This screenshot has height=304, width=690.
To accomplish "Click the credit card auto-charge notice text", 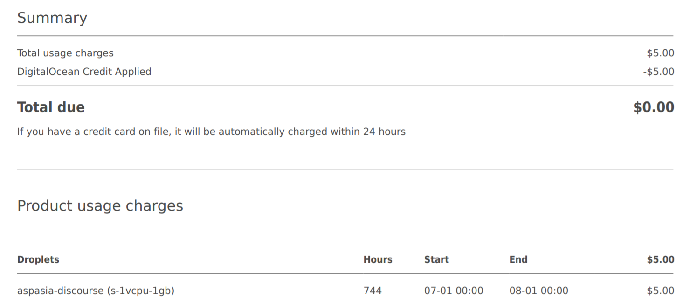I will click(211, 132).
